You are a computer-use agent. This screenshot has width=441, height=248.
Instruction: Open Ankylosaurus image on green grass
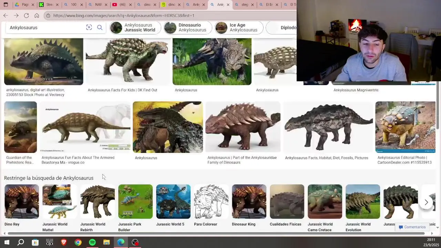tap(212, 61)
